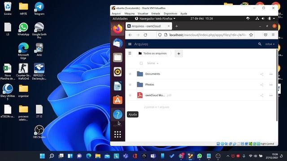The width and height of the screenshot is (287, 161).
Task: Open the Firefox Pocket save icon
Action: point(265,35)
